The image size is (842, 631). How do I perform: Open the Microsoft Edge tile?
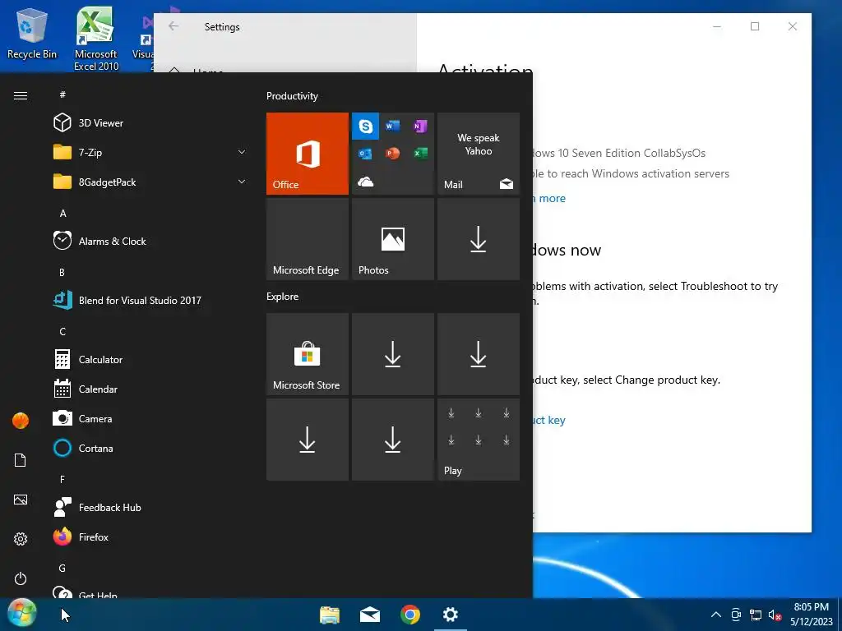pyautogui.click(x=308, y=239)
